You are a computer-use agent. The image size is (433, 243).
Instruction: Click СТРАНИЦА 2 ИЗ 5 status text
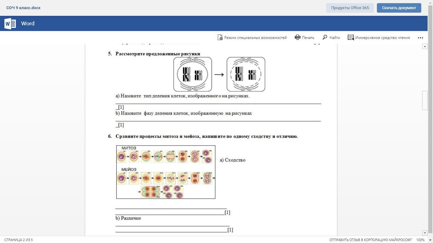(19, 240)
